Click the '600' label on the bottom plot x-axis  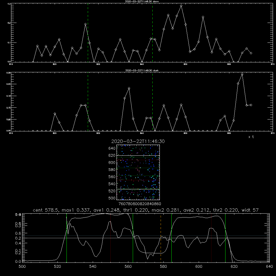[199, 267]
